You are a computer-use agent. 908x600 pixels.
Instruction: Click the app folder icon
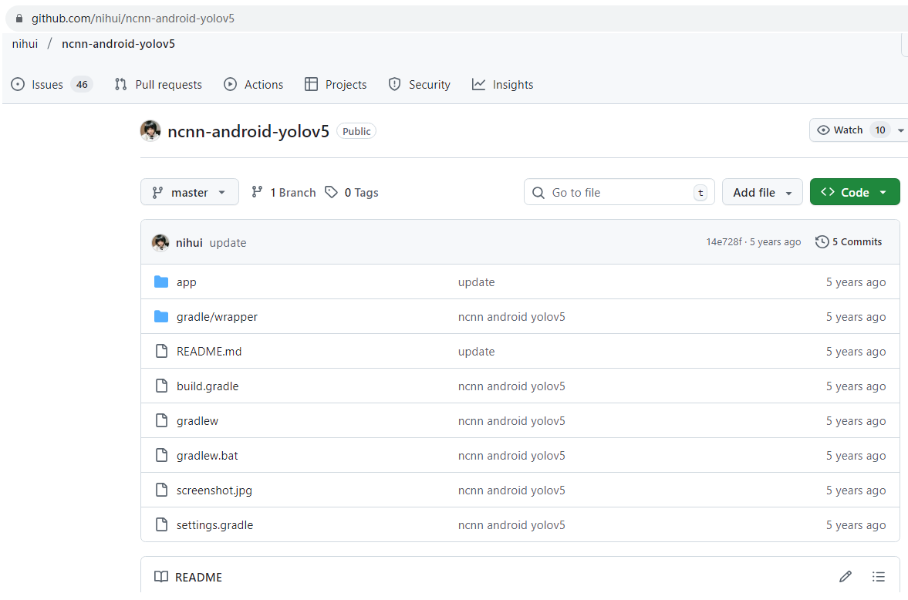click(161, 282)
